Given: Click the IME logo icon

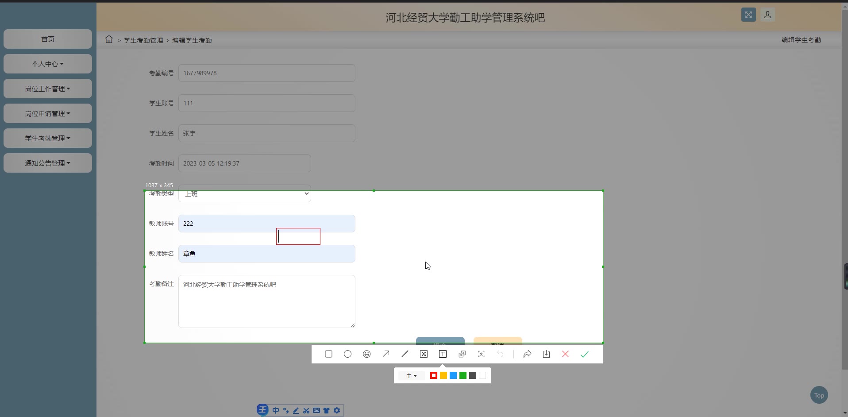Looking at the screenshot, I should [x=262, y=410].
